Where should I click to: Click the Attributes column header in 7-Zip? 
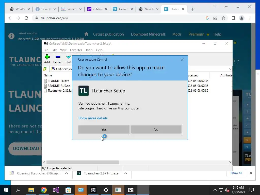click(x=226, y=75)
